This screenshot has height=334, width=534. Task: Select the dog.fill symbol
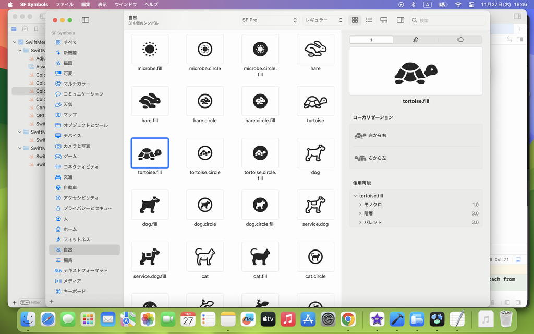pyautogui.click(x=150, y=205)
